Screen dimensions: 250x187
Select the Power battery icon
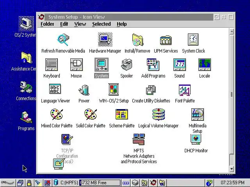pos(84,90)
